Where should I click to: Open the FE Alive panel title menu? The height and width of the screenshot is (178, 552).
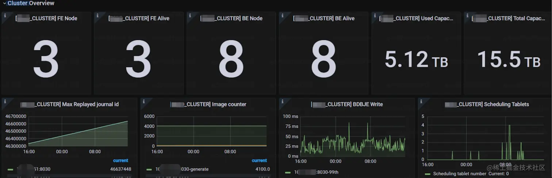pyautogui.click(x=139, y=18)
